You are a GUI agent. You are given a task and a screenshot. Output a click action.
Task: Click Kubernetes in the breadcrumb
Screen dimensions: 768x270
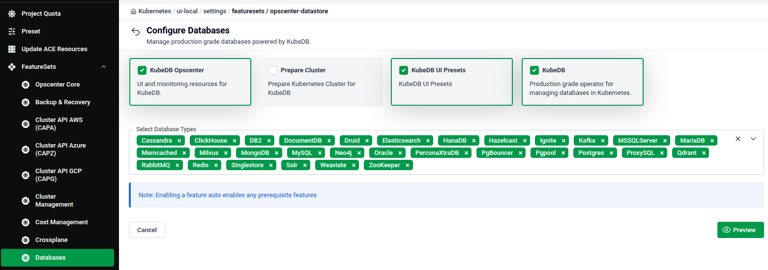[155, 11]
